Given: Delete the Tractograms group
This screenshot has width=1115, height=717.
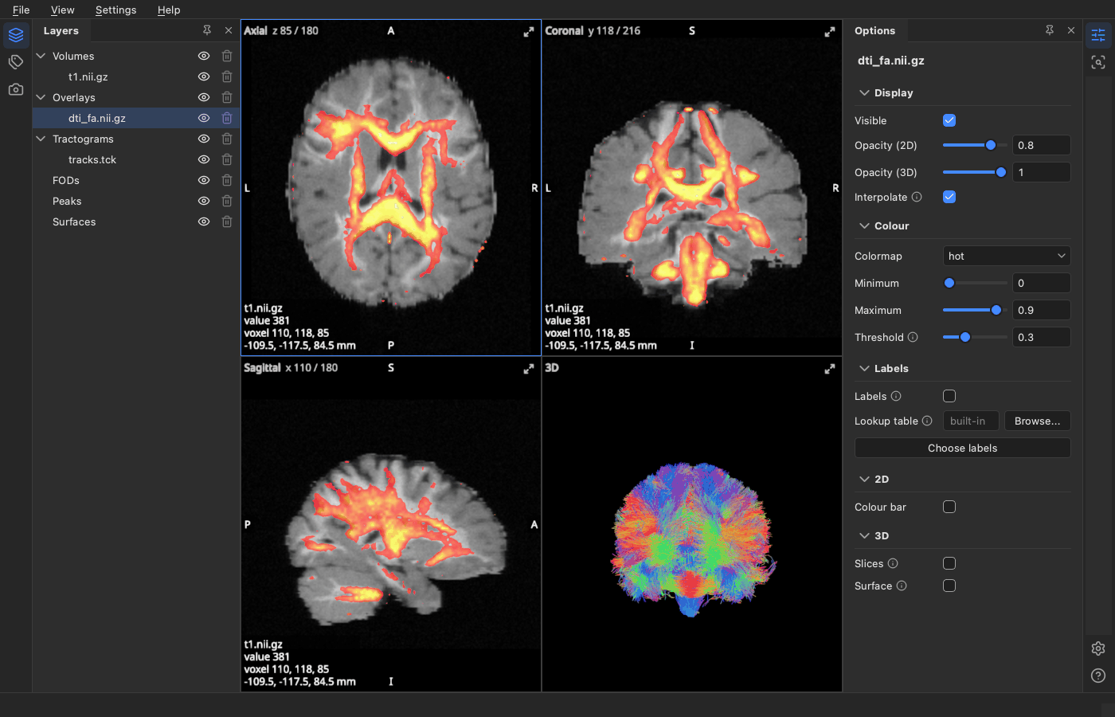Looking at the screenshot, I should (227, 139).
